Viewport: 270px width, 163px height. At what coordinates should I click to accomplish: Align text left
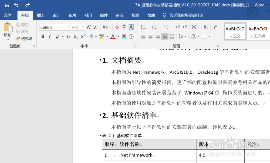pyautogui.click(x=143, y=36)
